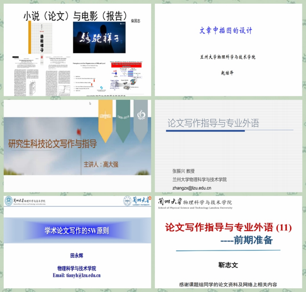This screenshot has width=306, height=292.
Task: Click the author name 赵继泽
Action: pos(227,73)
